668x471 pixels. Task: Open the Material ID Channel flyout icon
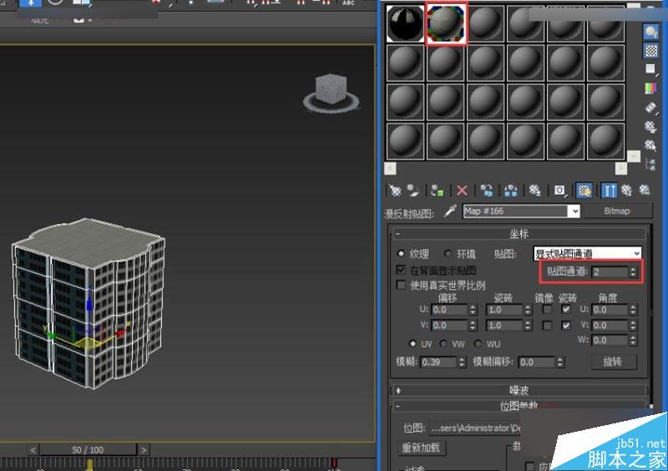pyautogui.click(x=559, y=190)
